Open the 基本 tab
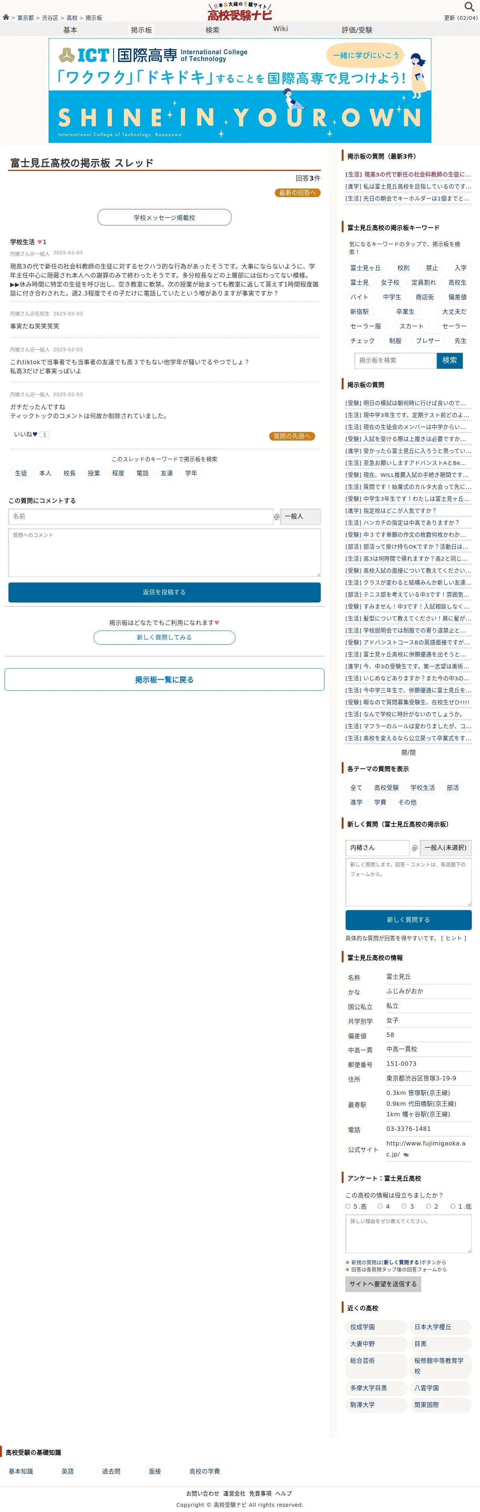The width and height of the screenshot is (480, 1512). [x=70, y=30]
